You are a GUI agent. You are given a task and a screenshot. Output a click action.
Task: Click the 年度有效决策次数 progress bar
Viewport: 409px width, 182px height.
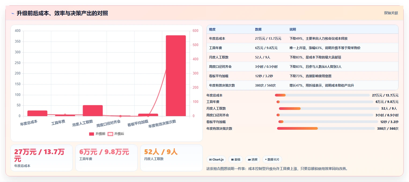coord(326,128)
